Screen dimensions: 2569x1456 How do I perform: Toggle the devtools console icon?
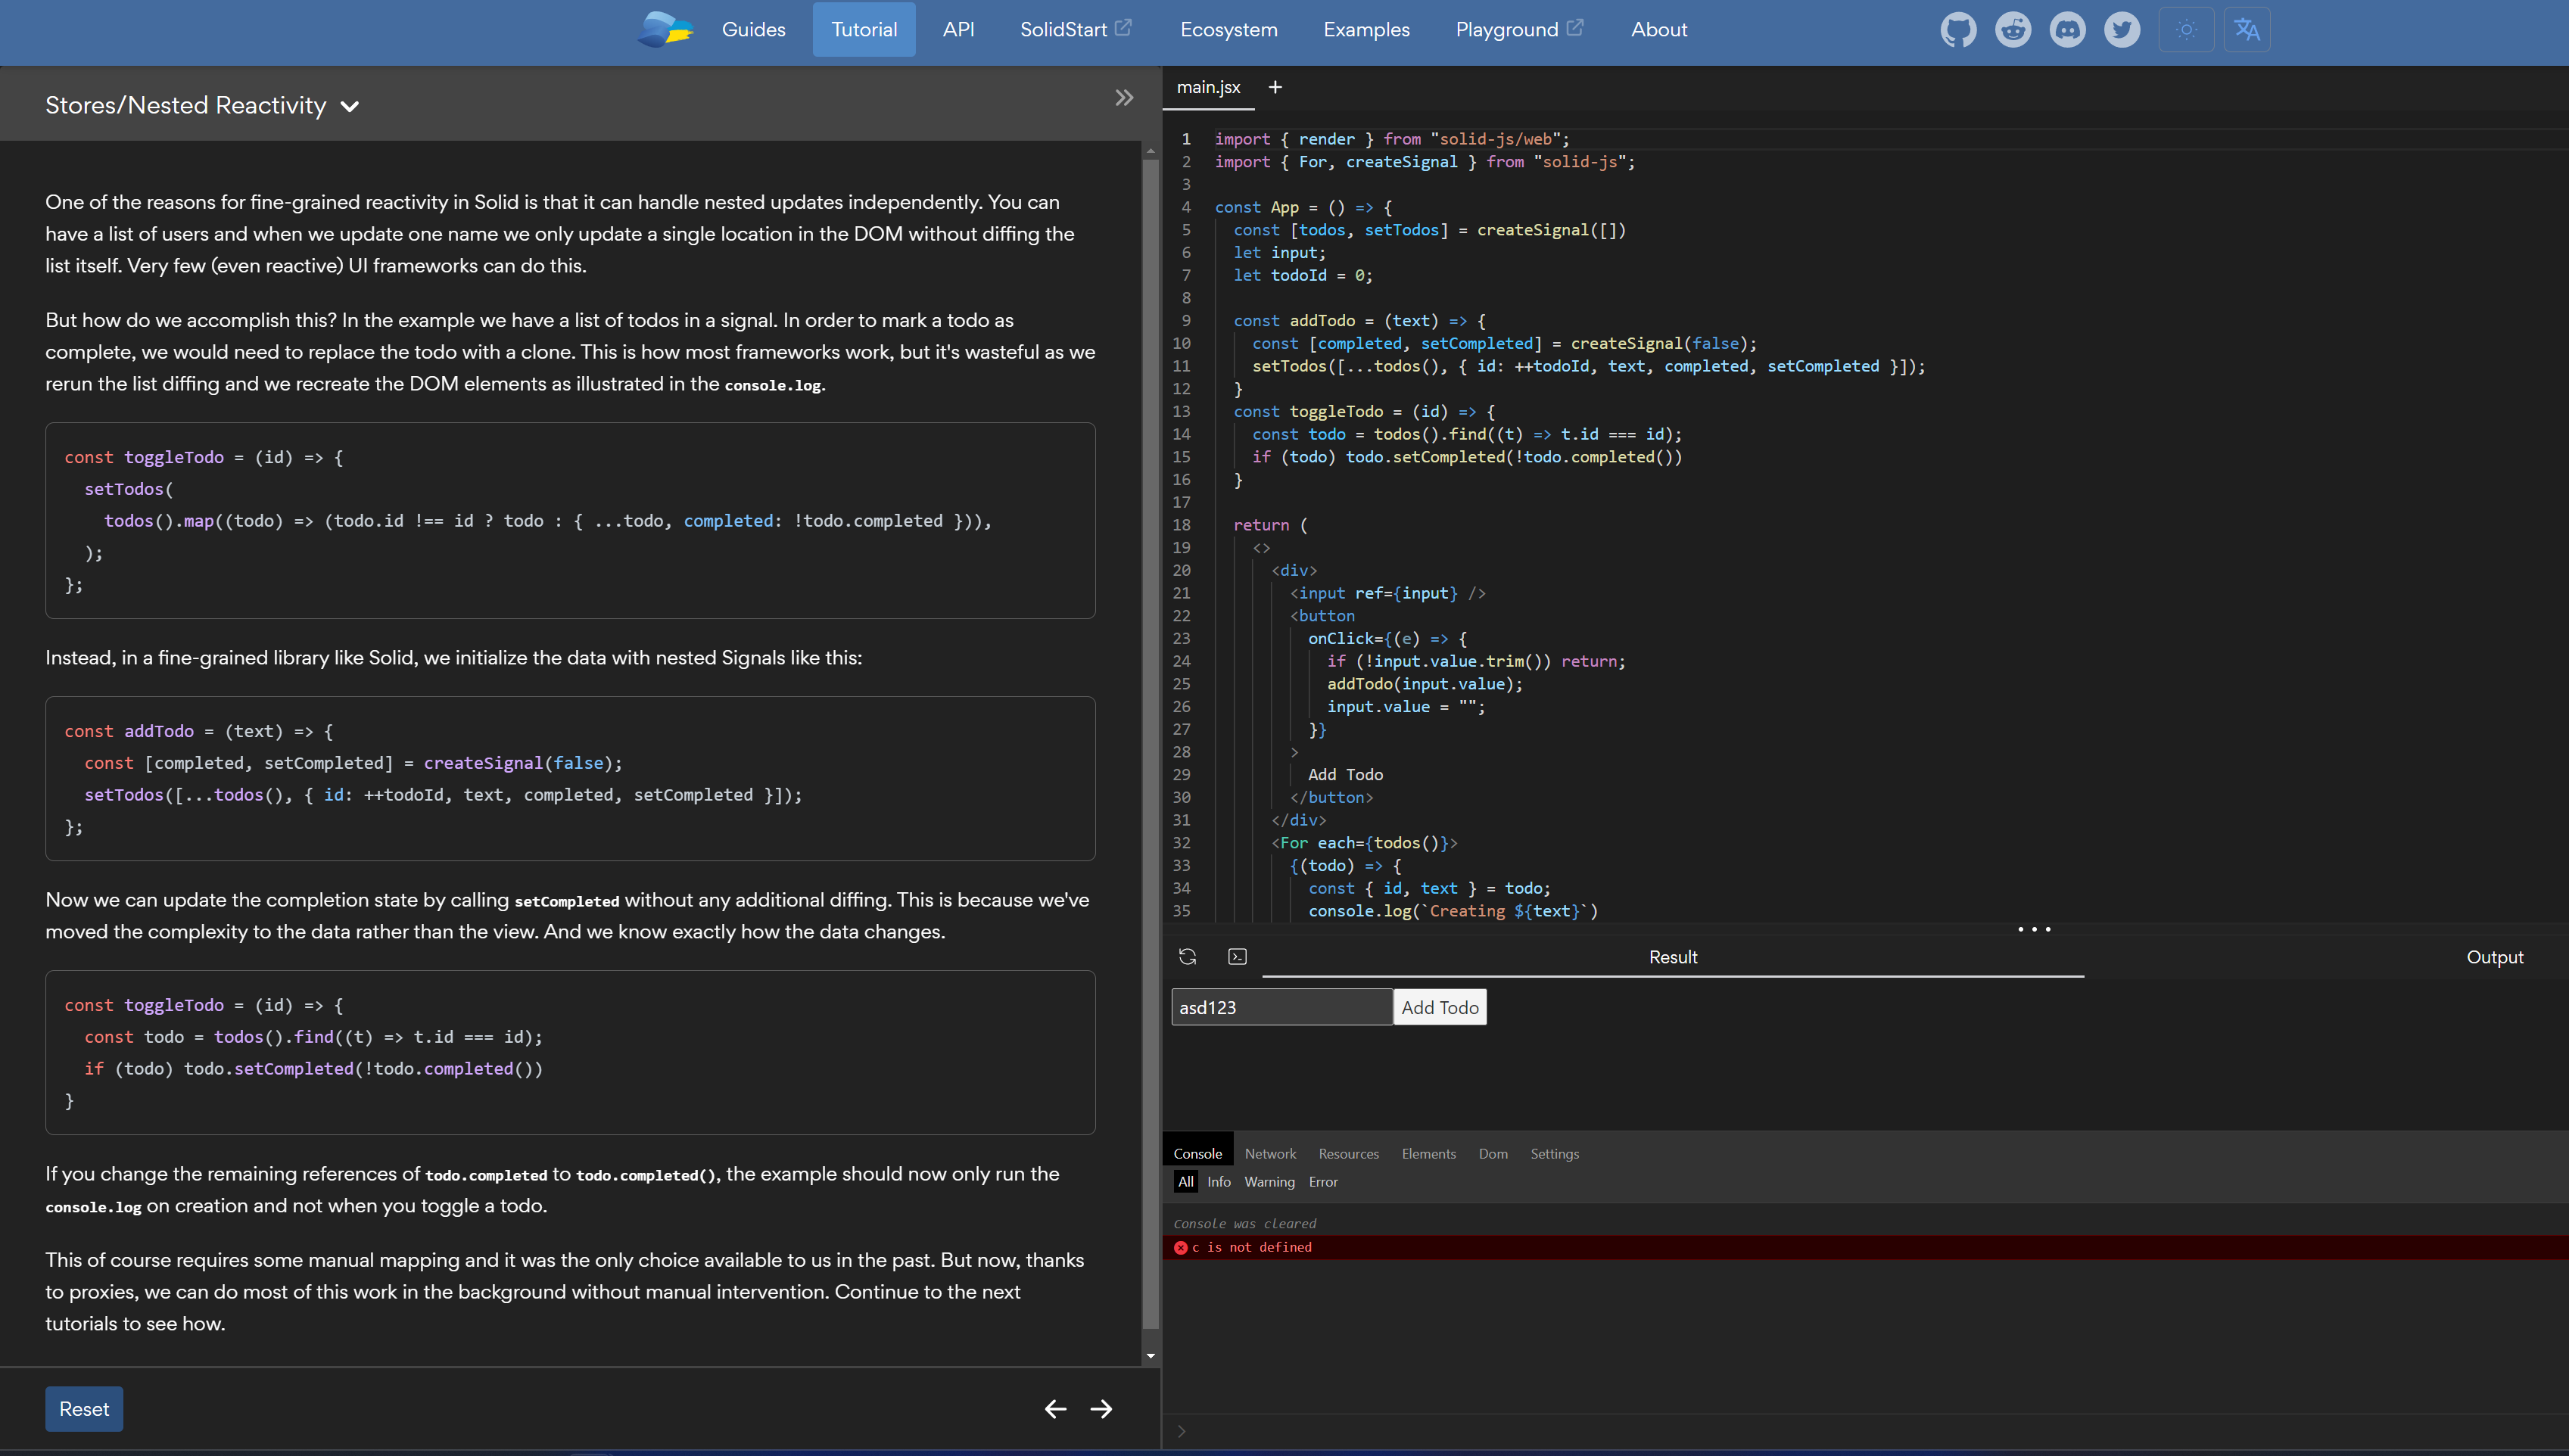pos(1237,957)
